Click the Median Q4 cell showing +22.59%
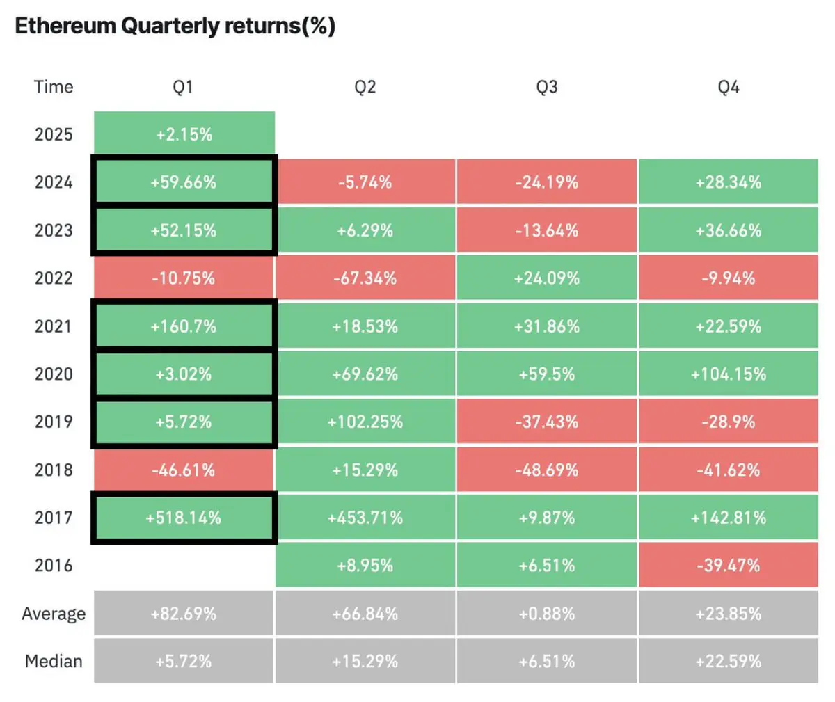Screen dimensions: 835x702 point(729,661)
